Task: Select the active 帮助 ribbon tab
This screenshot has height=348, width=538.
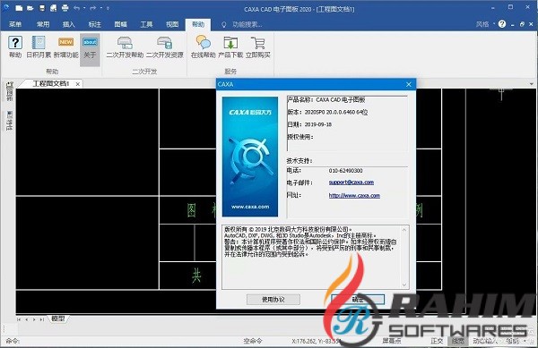Action: pyautogui.click(x=198, y=24)
